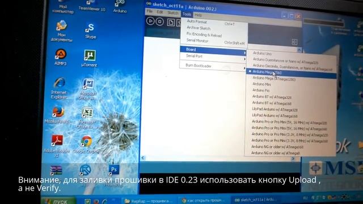Switch to sketch_oct11a Arduino taskbar button
This screenshot has width=363, height=204.
[x=256, y=199]
